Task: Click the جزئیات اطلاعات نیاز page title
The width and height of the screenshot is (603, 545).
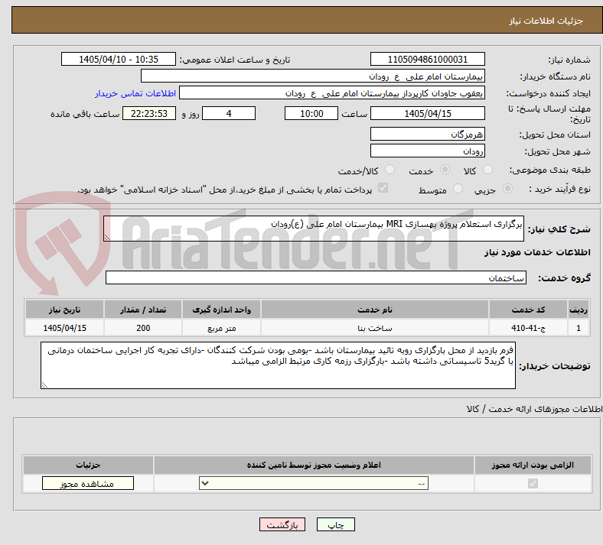Action: click(x=546, y=21)
